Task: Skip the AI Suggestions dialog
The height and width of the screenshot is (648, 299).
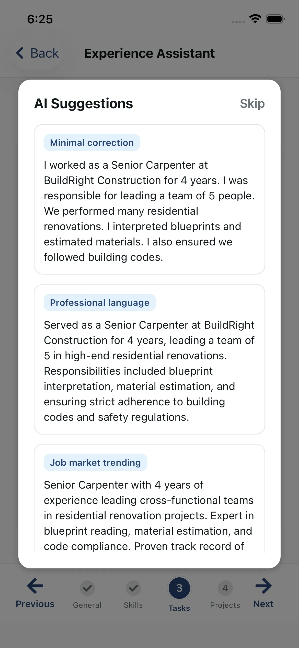Action: pos(252,104)
